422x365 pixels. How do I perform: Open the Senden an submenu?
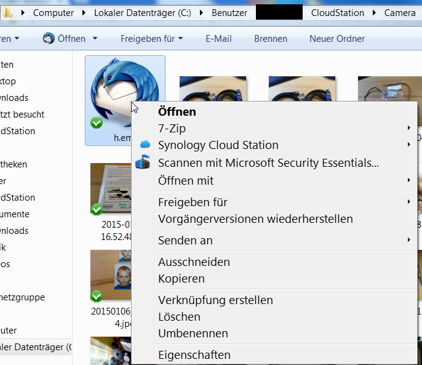click(x=274, y=241)
